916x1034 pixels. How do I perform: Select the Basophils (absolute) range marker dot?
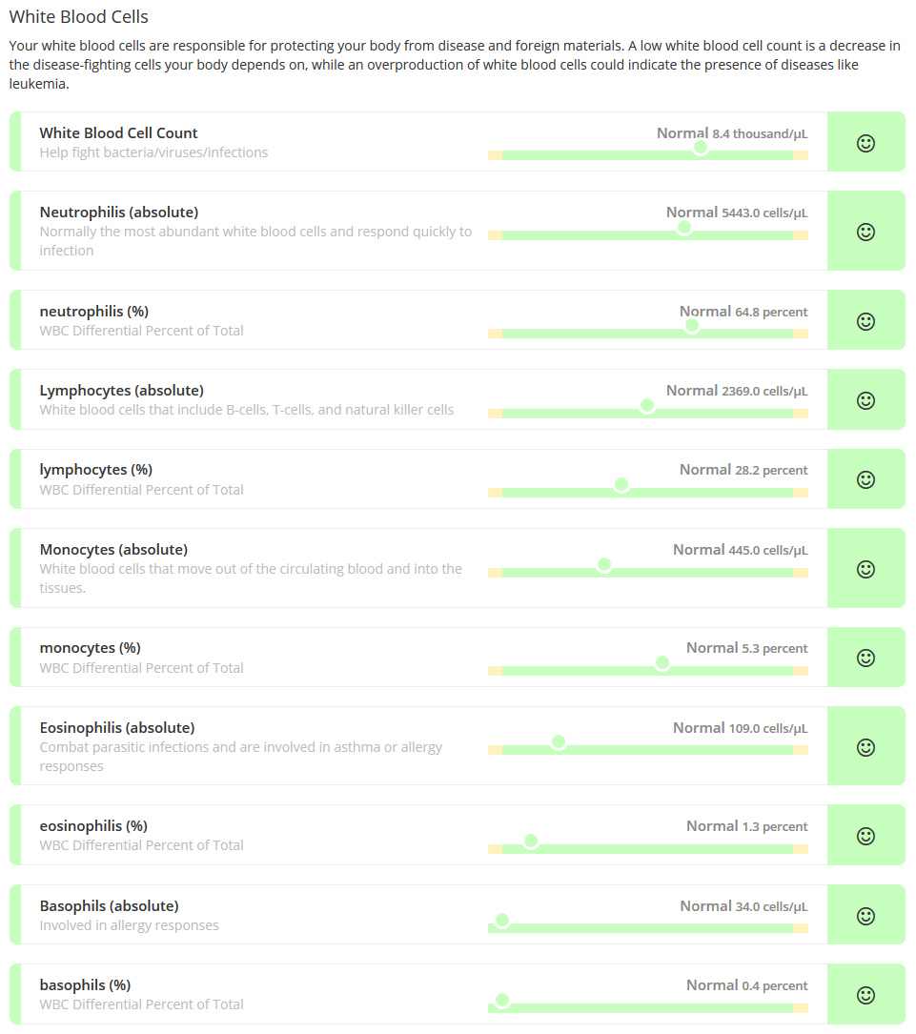tap(502, 921)
